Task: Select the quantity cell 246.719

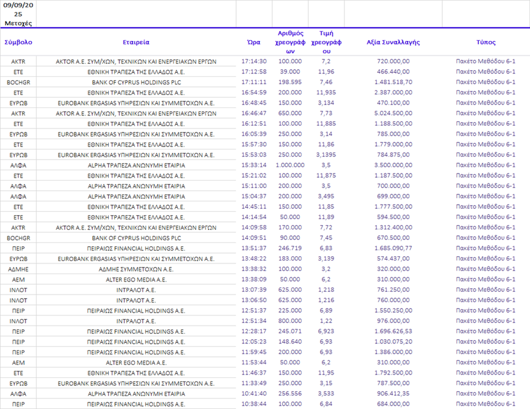Action: 290,248
